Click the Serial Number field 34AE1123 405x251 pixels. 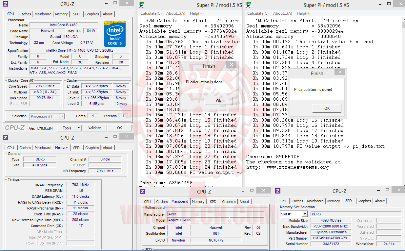(x=331, y=244)
